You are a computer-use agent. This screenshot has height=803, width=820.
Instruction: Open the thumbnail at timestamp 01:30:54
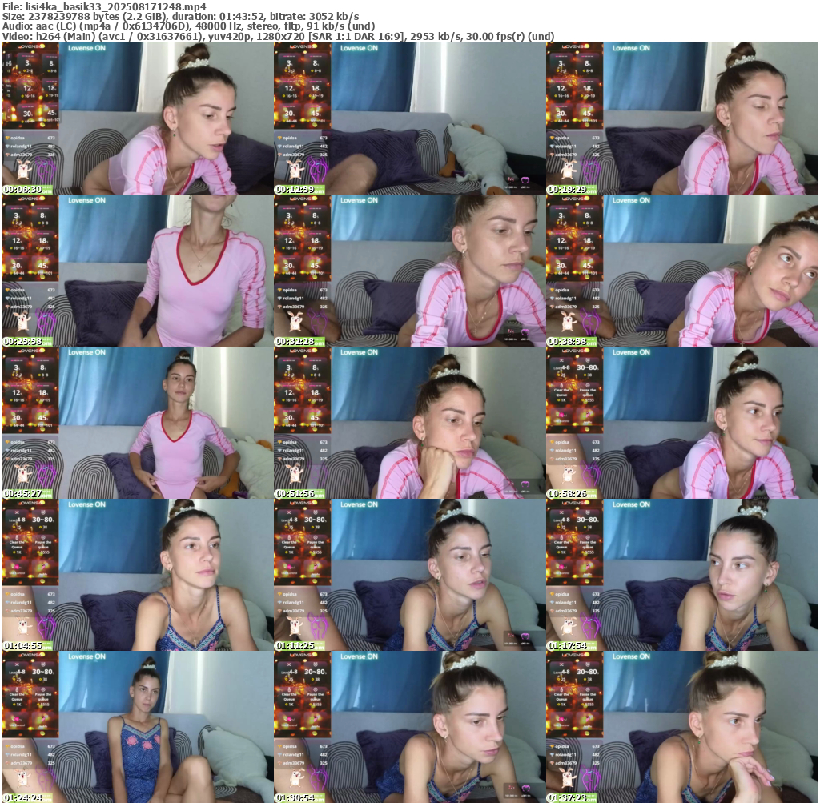410,727
